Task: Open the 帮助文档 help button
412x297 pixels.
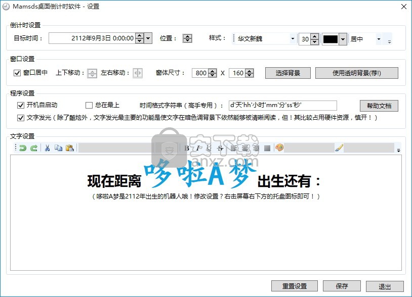Action: point(379,106)
